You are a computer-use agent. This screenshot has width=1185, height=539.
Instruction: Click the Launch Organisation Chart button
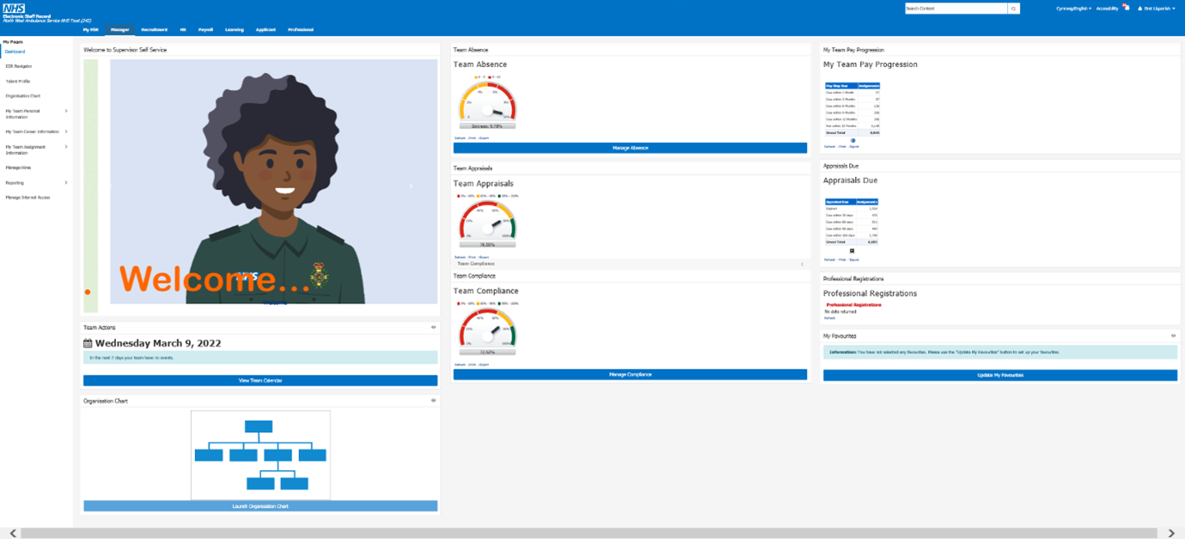point(260,506)
